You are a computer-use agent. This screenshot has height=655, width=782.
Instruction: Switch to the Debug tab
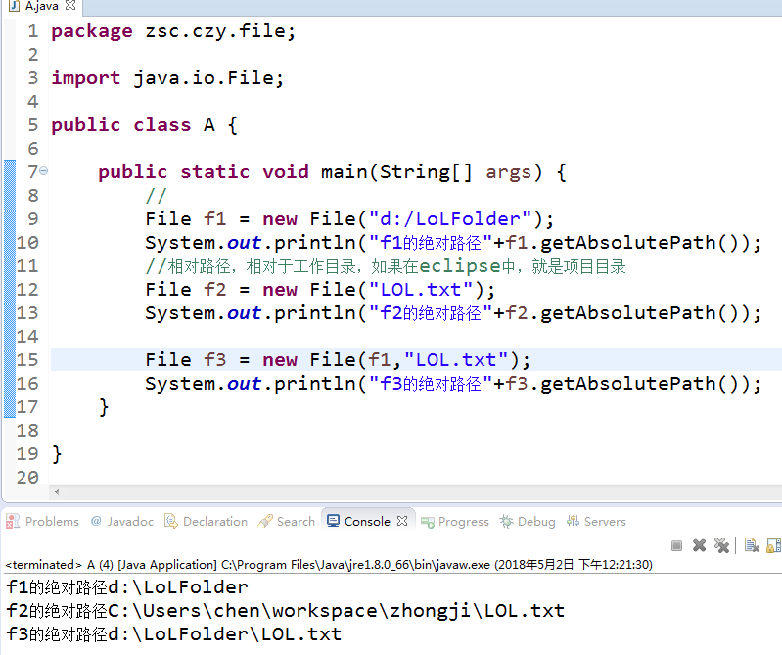coord(528,521)
